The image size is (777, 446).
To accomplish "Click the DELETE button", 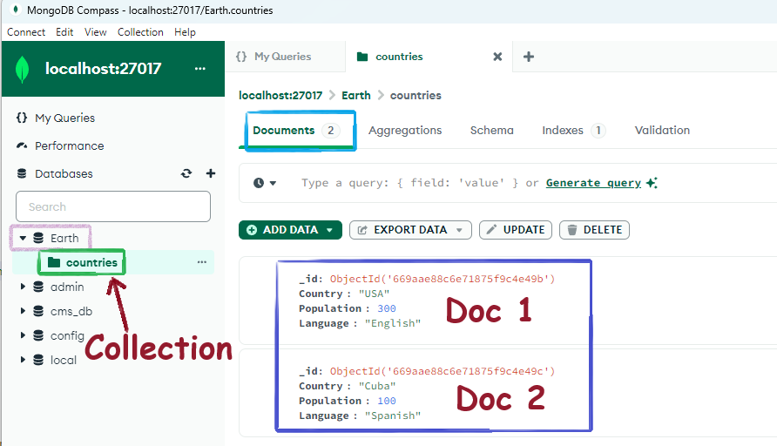I will point(594,230).
